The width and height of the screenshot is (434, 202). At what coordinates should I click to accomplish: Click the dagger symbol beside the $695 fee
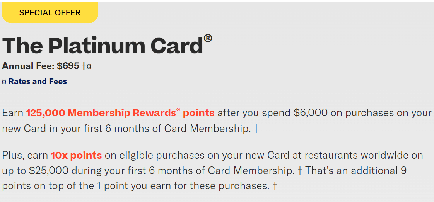pyautogui.click(x=84, y=66)
